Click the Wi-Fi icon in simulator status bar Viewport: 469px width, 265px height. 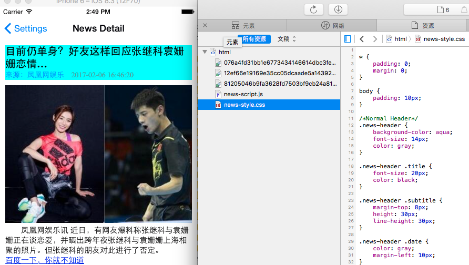[29, 12]
